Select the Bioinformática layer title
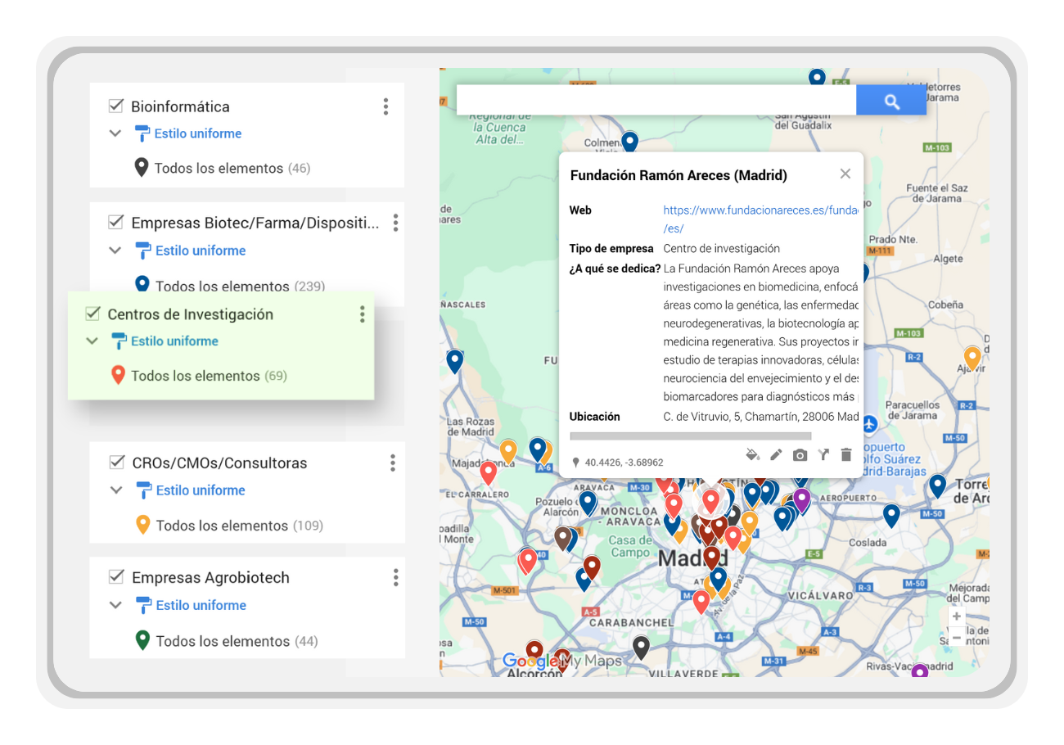 point(180,106)
